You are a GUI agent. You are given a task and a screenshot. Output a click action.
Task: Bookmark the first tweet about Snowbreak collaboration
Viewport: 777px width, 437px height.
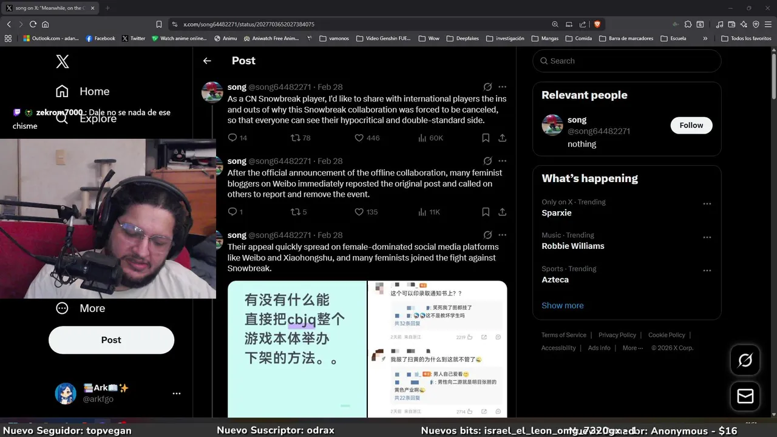(486, 138)
